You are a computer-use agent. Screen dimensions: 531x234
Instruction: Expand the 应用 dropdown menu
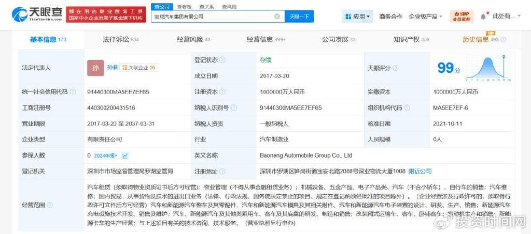pyautogui.click(x=357, y=16)
